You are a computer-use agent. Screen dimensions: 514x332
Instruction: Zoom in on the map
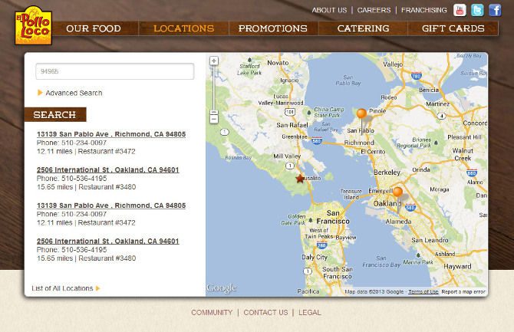214,61
